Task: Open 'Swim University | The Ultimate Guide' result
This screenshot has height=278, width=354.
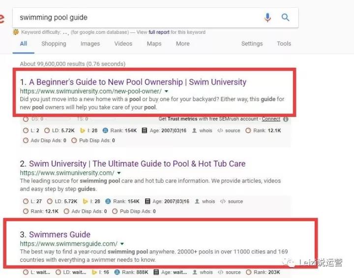Action: click(x=137, y=164)
